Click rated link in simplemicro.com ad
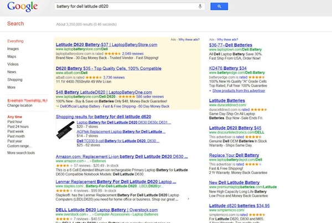This screenshot has width=332, height=223. click(243, 215)
